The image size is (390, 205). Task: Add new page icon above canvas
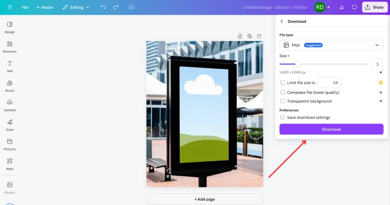click(259, 36)
